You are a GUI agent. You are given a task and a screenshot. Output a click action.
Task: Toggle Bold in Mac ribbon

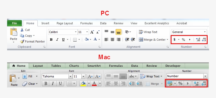pyautogui.click(x=46, y=84)
